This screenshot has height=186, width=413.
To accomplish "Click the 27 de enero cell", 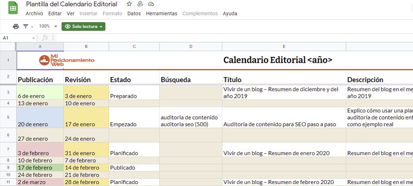I will click(40, 135).
